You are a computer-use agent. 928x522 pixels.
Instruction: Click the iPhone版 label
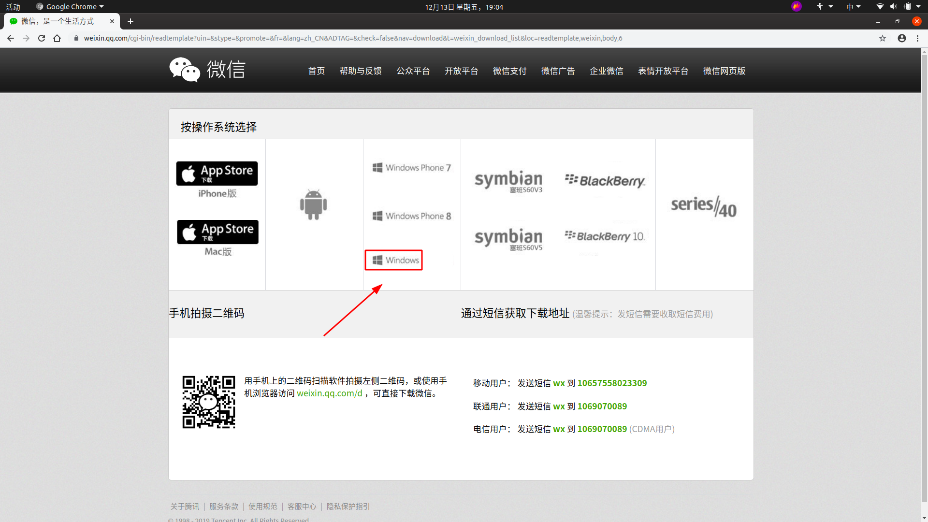click(217, 193)
